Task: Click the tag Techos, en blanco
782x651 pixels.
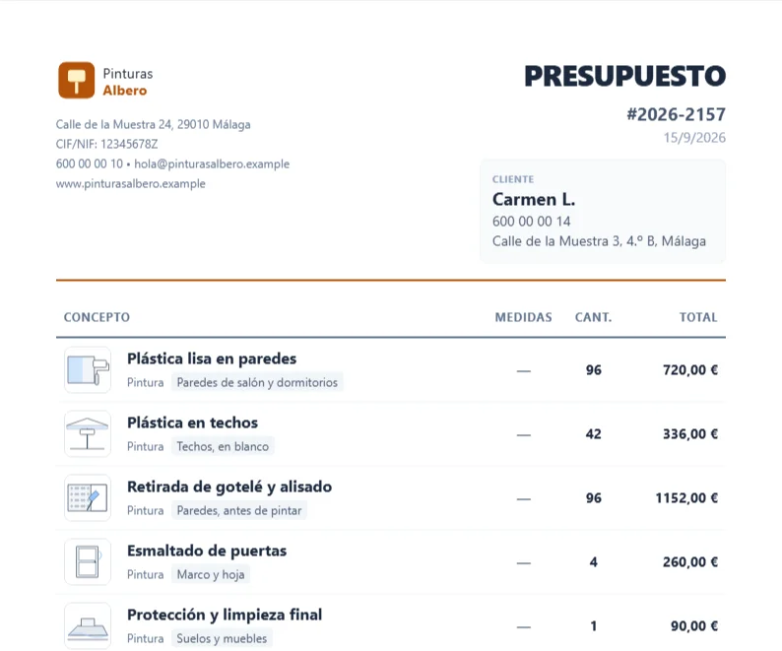Action: 223,446
